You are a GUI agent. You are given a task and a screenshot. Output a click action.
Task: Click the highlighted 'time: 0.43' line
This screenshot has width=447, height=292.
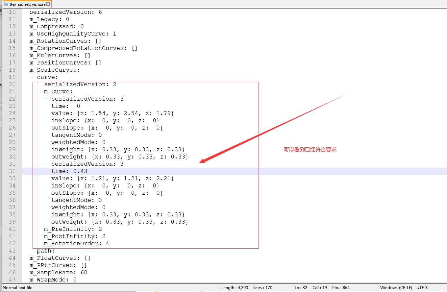click(69, 171)
